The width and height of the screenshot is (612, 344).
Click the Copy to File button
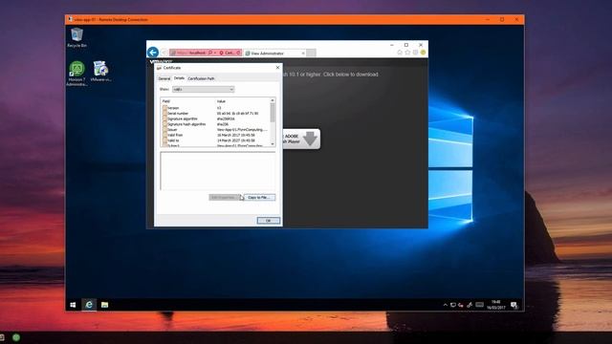[x=259, y=198]
